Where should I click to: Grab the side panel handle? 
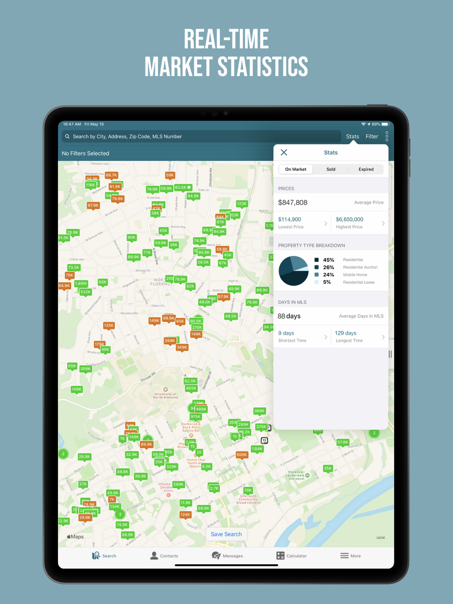point(390,354)
